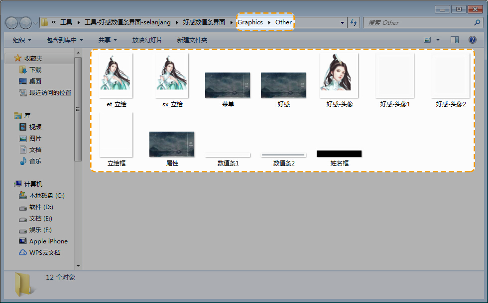Open the 音乐 library

(x=35, y=161)
